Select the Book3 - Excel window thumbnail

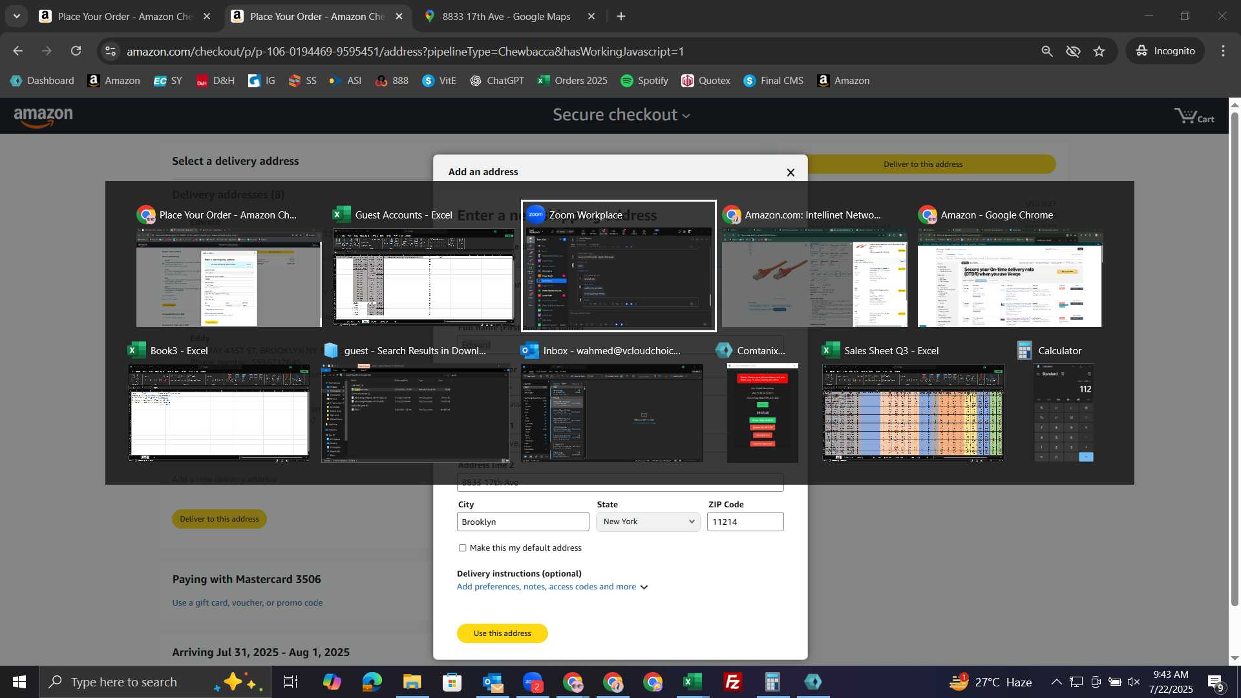[x=219, y=402]
